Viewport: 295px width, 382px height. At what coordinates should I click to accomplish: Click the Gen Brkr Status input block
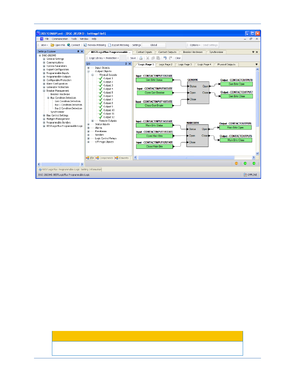pyautogui.click(x=154, y=80)
